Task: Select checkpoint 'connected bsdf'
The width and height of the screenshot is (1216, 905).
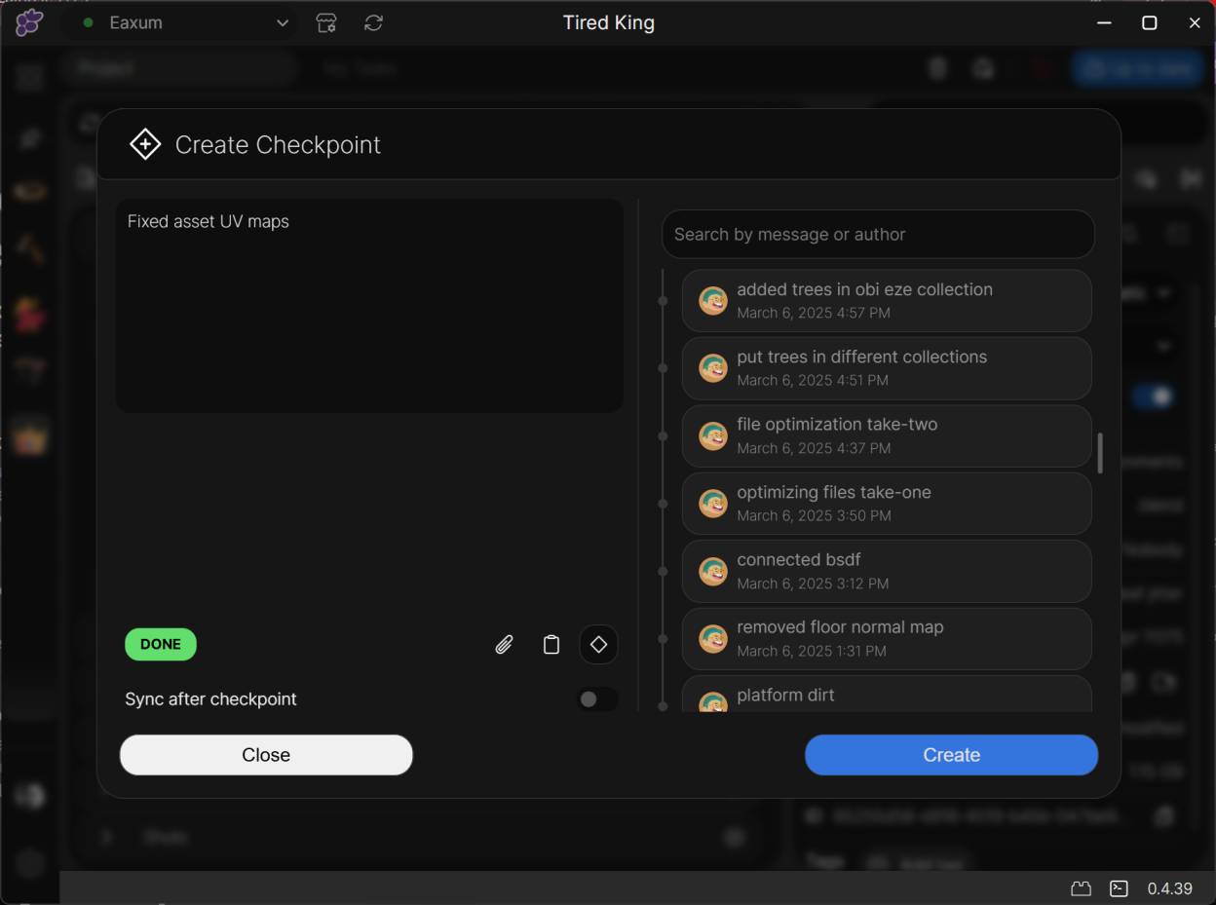Action: pyautogui.click(x=887, y=571)
